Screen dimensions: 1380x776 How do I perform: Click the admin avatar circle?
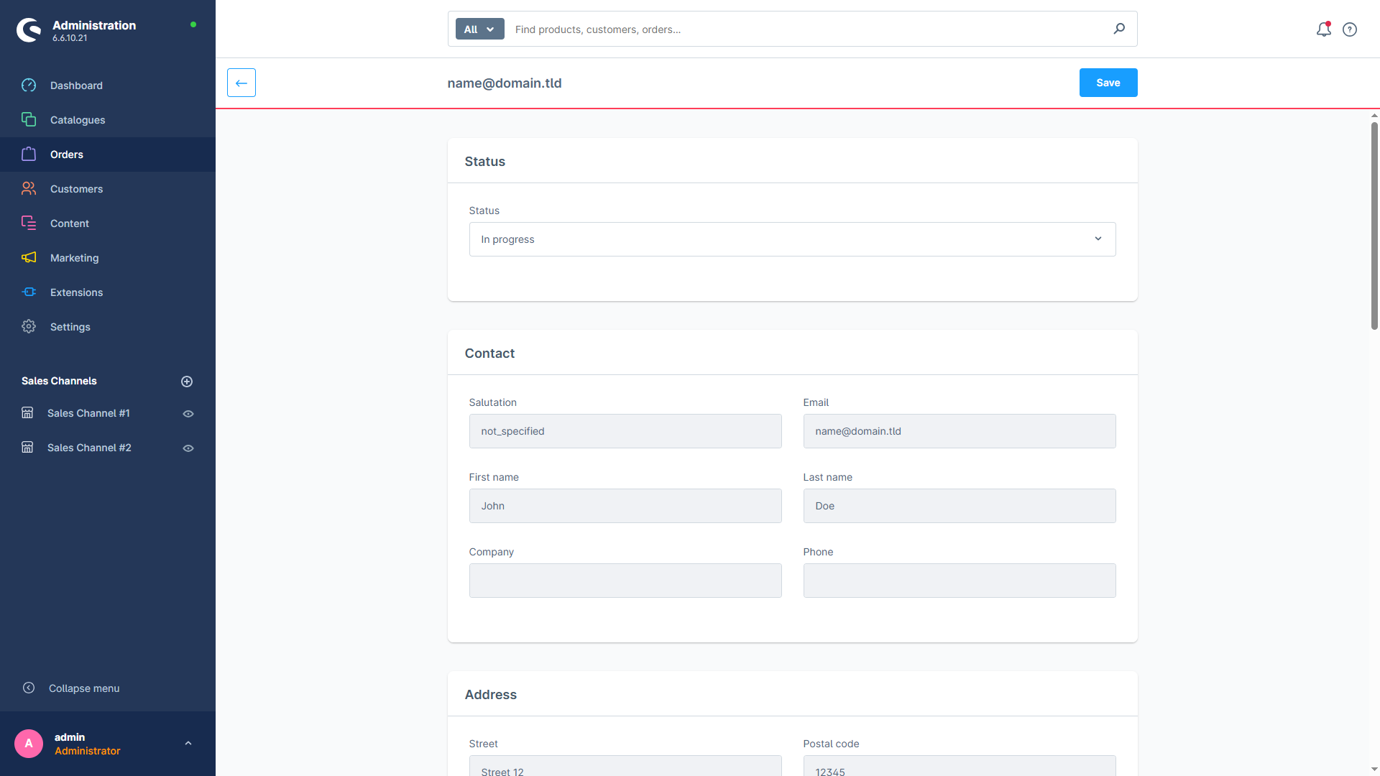(29, 744)
